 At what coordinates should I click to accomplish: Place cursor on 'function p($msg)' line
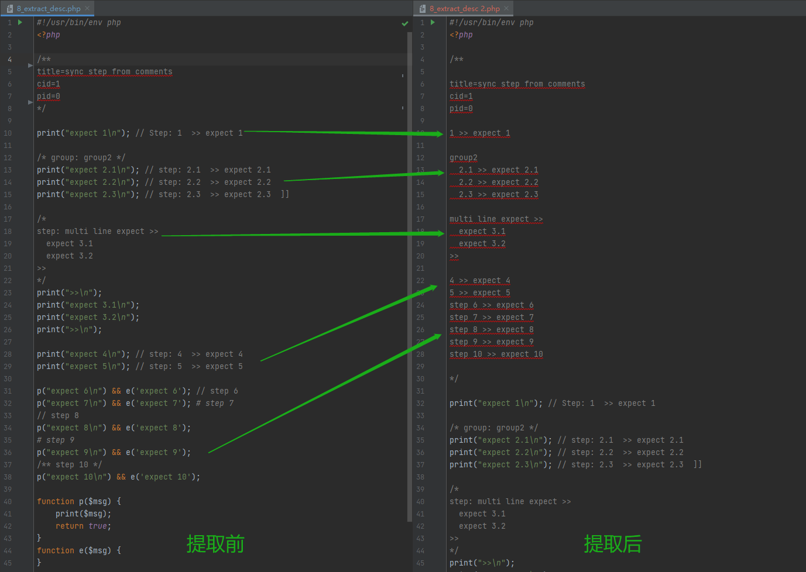tap(78, 502)
